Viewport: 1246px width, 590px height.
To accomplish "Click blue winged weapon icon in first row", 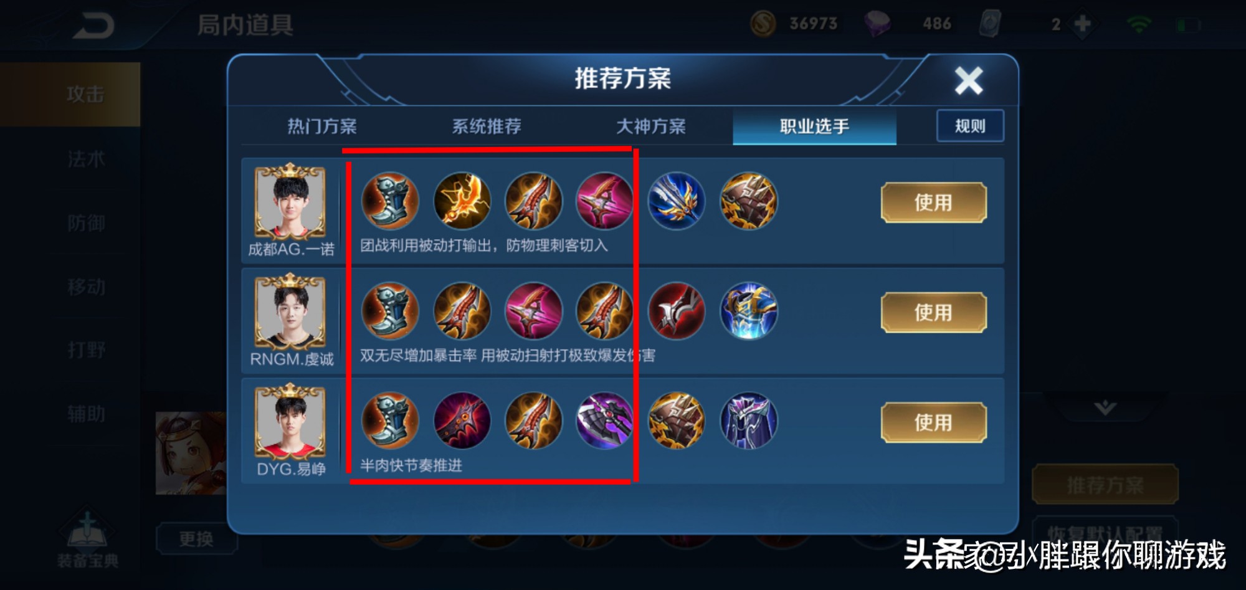I will [x=676, y=201].
